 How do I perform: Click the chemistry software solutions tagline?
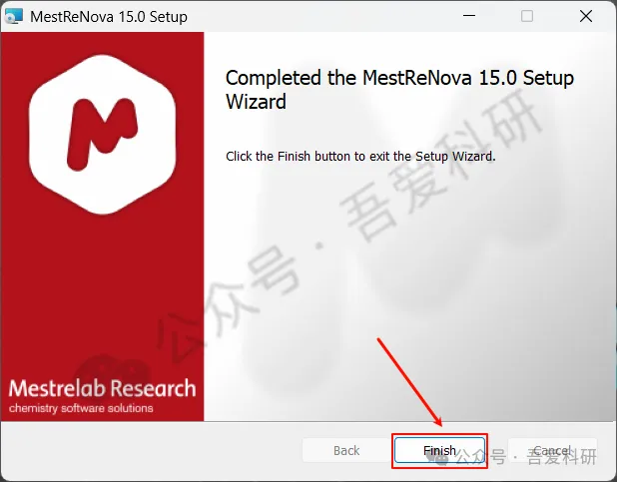[81, 408]
